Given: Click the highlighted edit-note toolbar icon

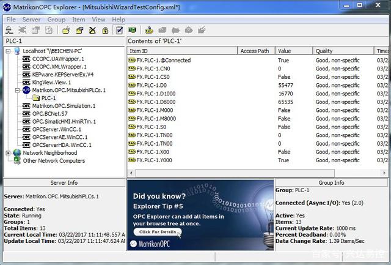Looking at the screenshot, I should point(119,29).
